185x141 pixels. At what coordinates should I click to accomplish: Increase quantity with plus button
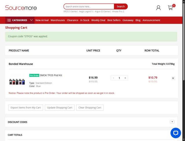[x=125, y=78]
